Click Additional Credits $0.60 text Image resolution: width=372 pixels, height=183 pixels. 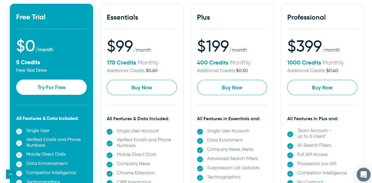tap(132, 70)
